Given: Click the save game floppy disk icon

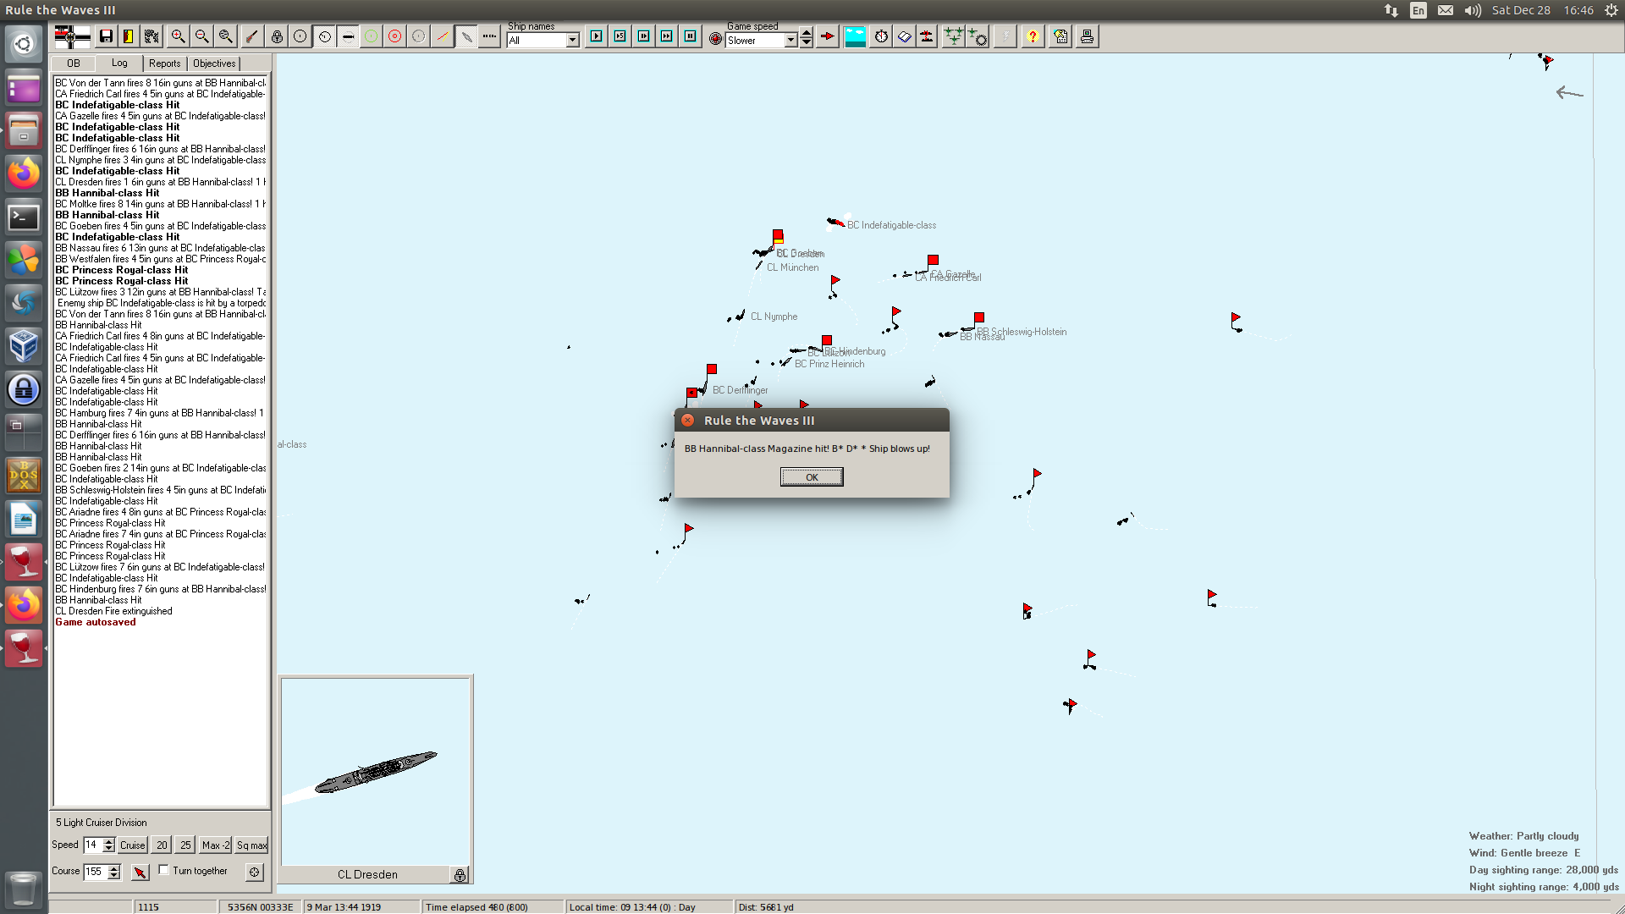Looking at the screenshot, I should (106, 36).
